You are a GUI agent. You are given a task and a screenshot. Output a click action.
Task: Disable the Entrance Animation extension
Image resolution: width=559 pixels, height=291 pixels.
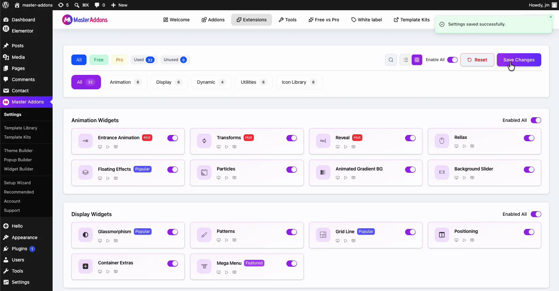pos(173,138)
